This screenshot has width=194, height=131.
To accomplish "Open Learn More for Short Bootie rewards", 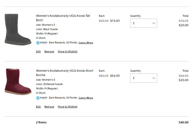I will (86, 98).
